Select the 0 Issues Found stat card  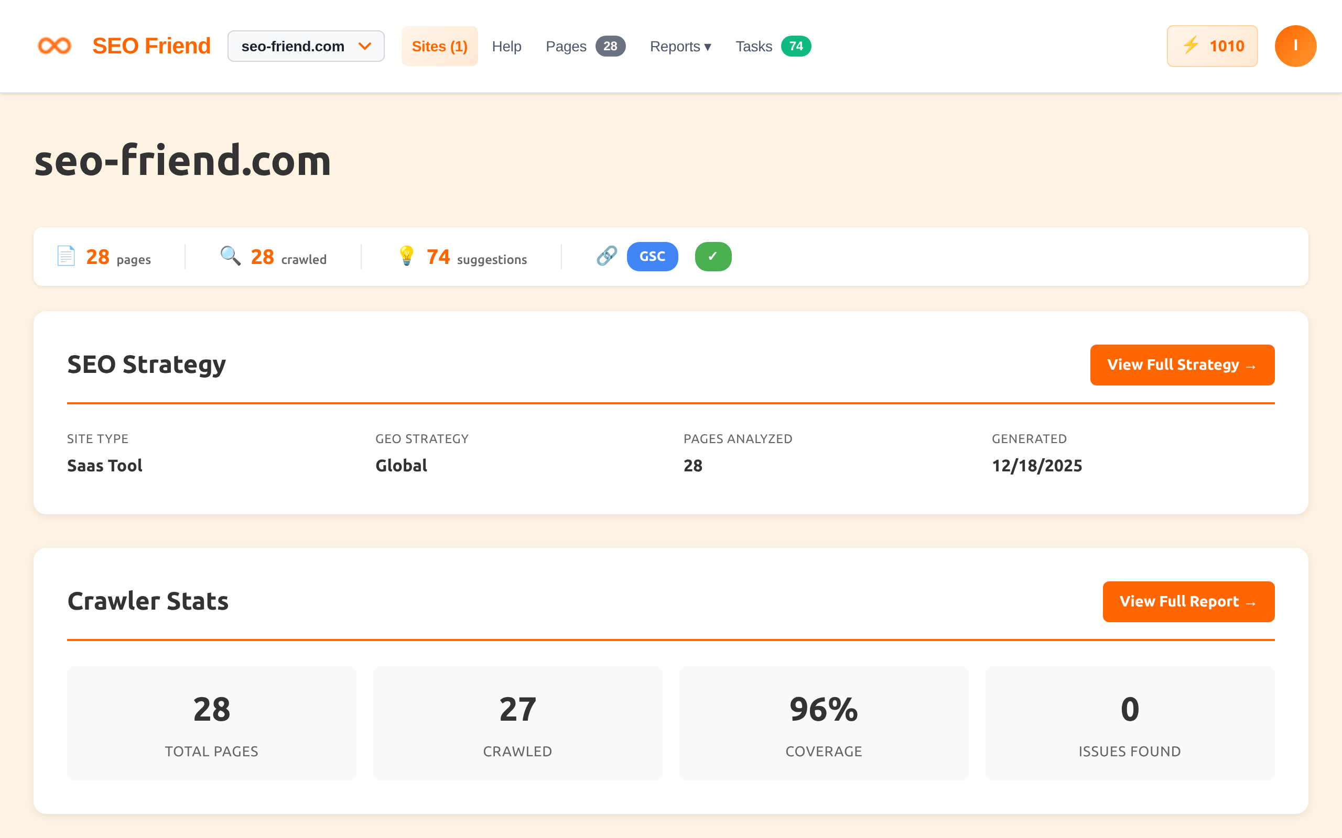(1130, 723)
